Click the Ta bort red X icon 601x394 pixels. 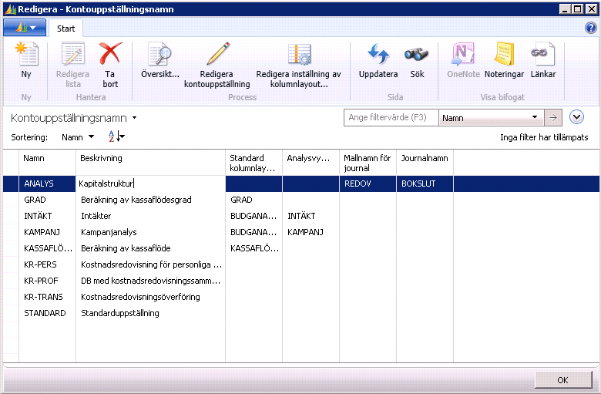(110, 54)
